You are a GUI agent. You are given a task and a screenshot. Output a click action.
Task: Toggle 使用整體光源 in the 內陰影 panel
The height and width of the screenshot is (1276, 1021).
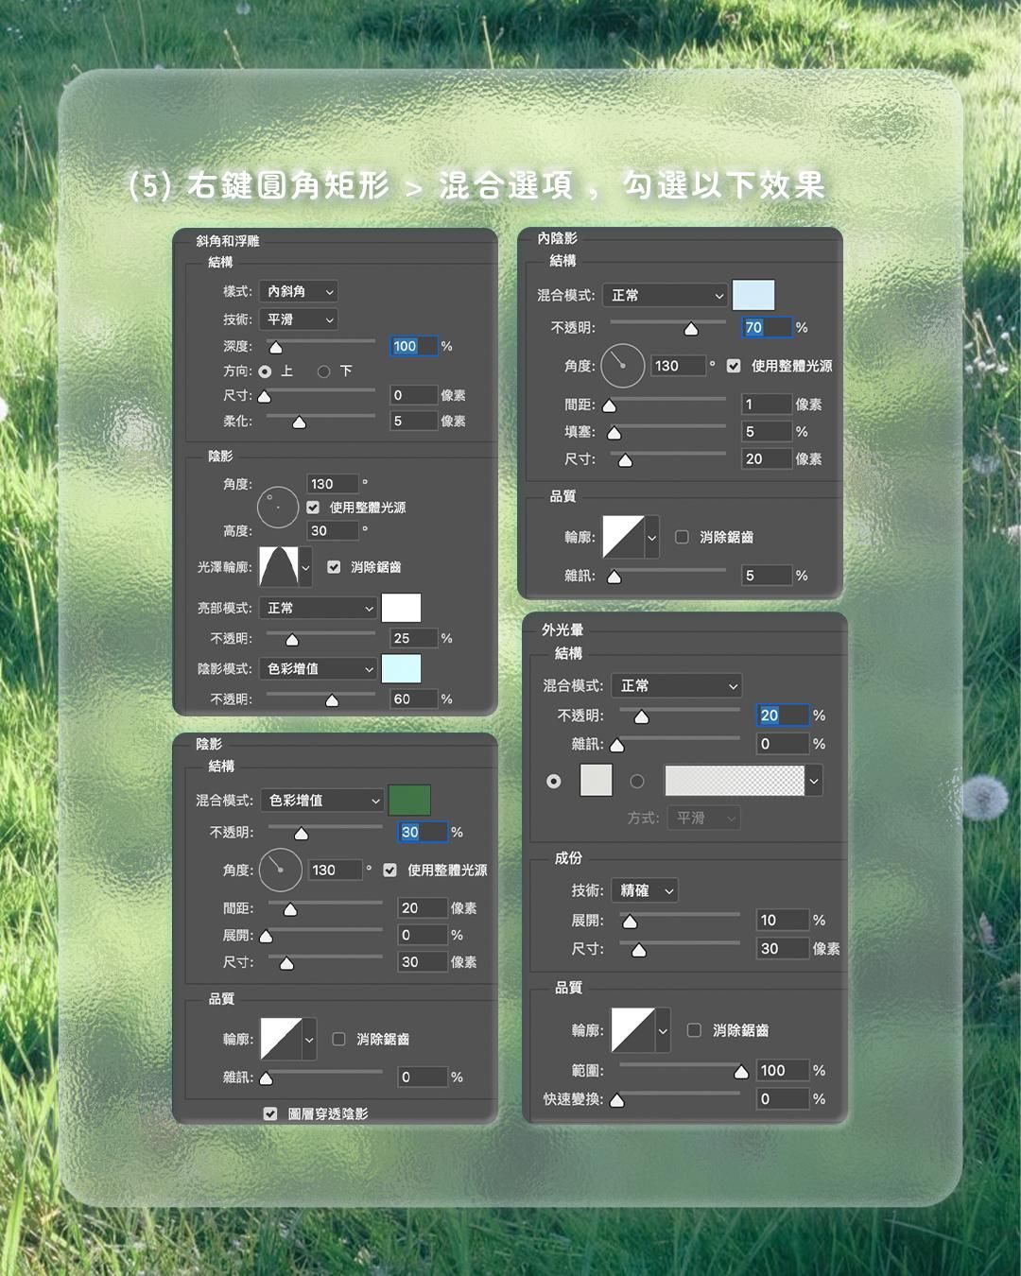tap(734, 366)
